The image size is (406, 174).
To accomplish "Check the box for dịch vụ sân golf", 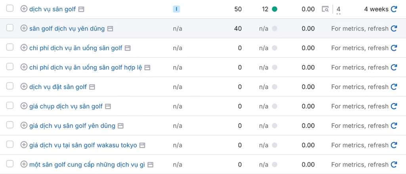I will coord(10,8).
